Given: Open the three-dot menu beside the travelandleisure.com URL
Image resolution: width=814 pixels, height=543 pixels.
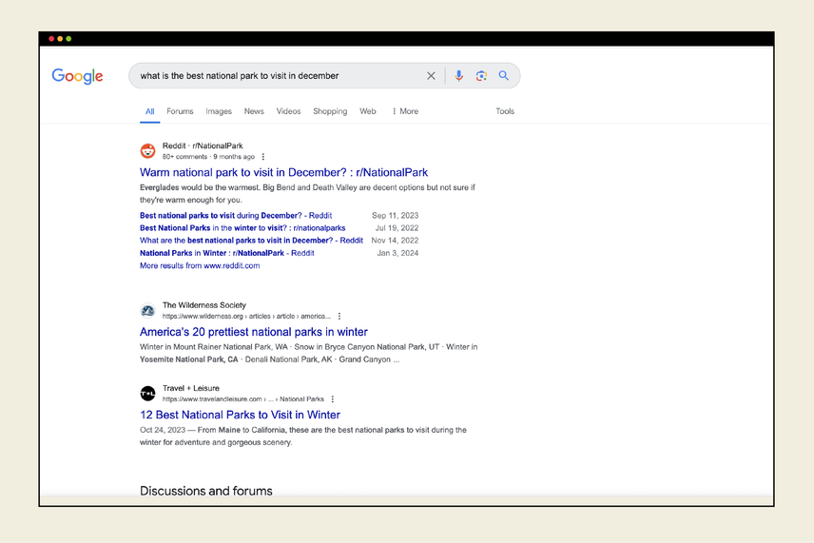Looking at the screenshot, I should 333,399.
